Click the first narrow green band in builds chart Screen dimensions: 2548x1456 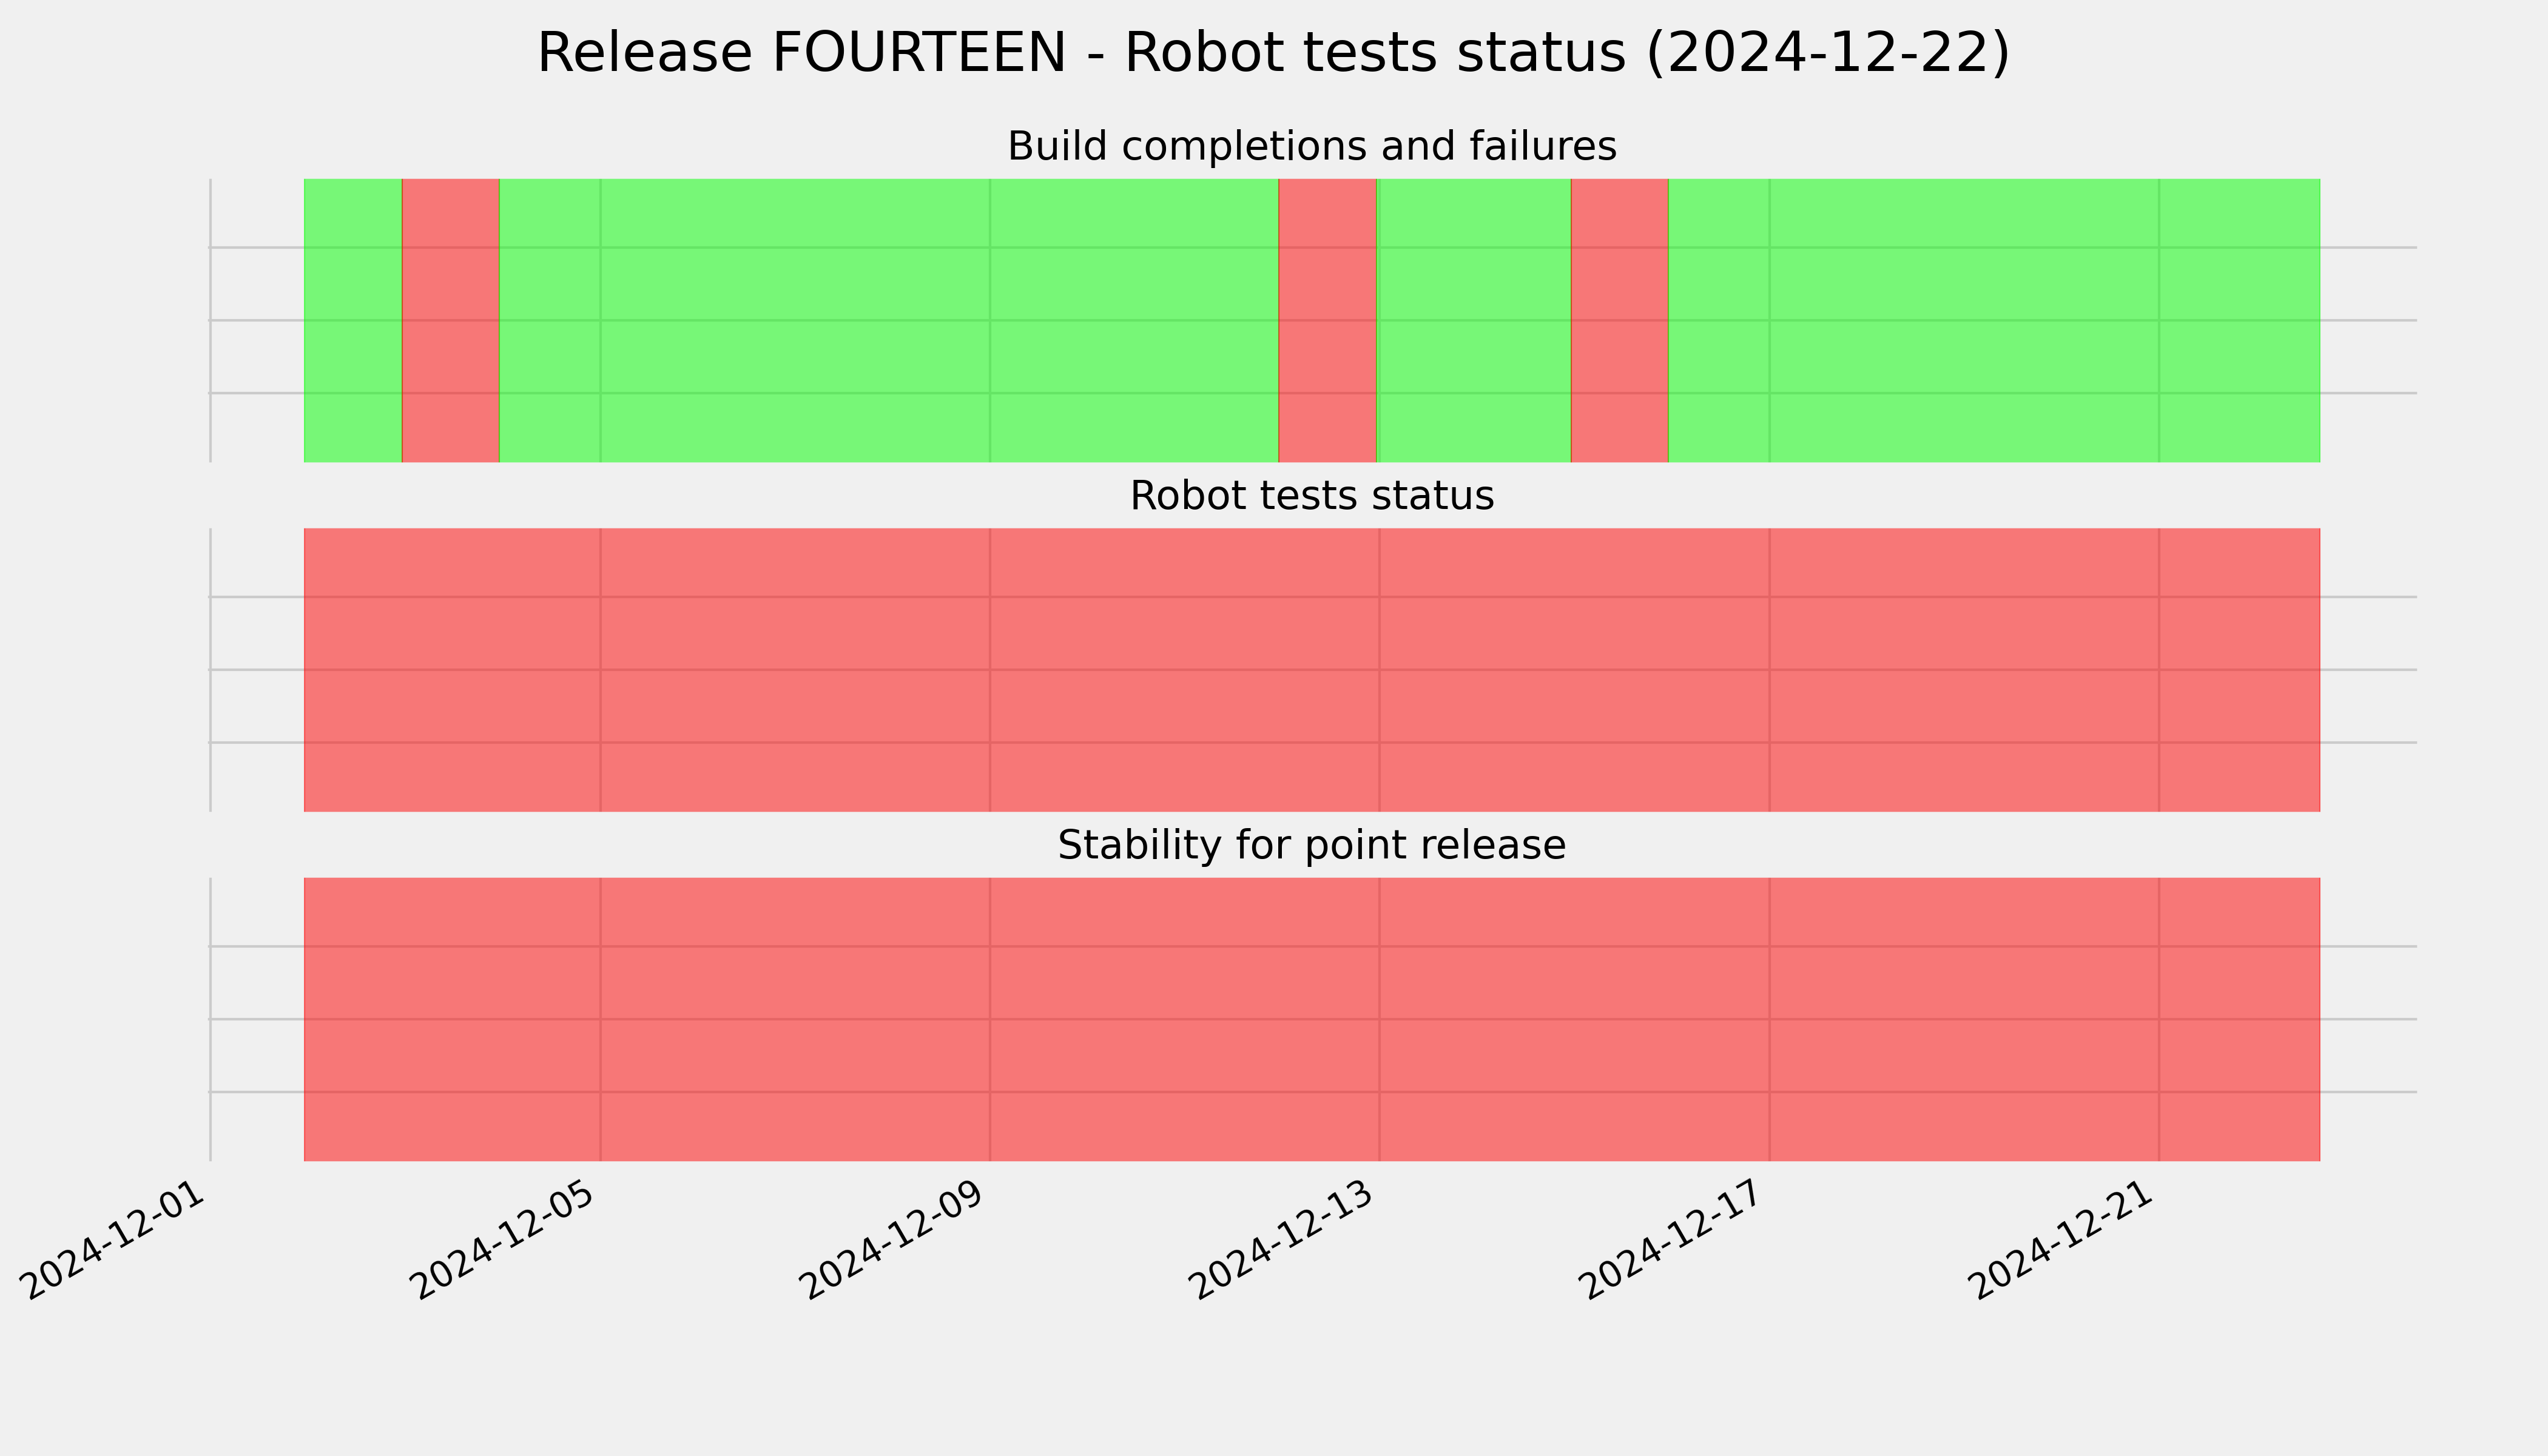tap(353, 320)
